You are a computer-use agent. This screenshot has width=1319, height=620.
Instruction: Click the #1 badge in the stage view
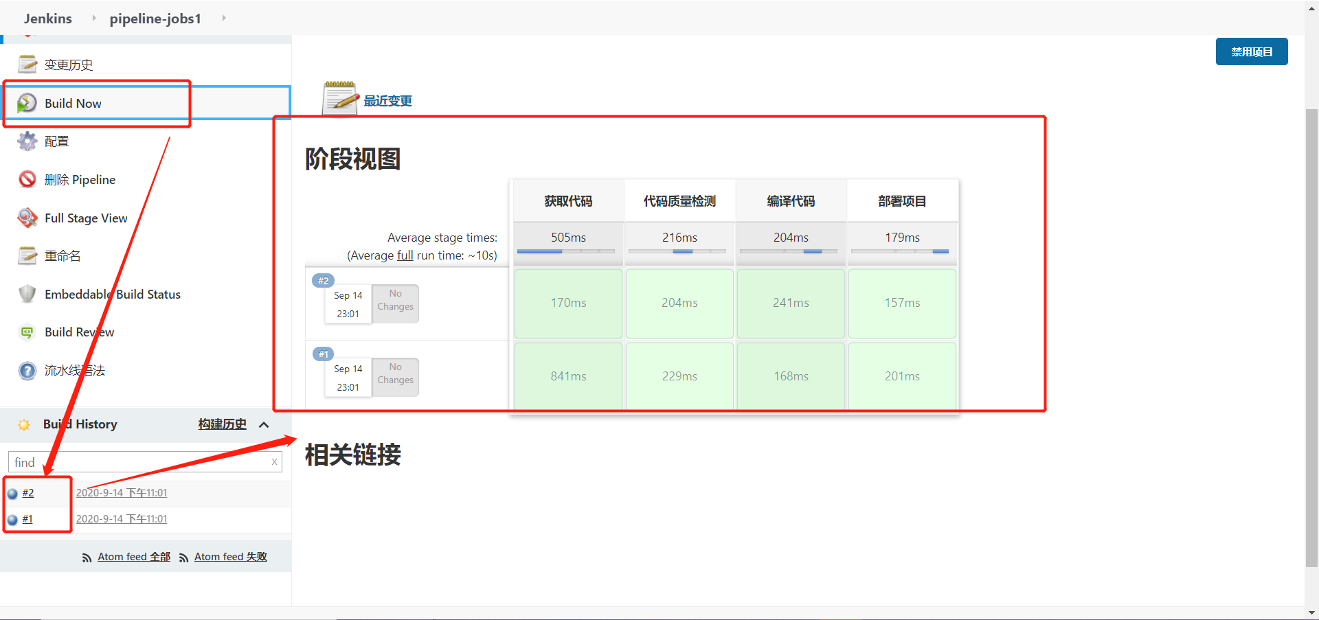pos(323,354)
